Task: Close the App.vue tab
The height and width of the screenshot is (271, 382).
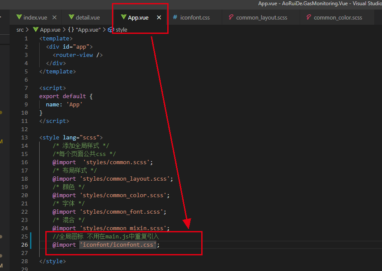Action: pos(159,17)
